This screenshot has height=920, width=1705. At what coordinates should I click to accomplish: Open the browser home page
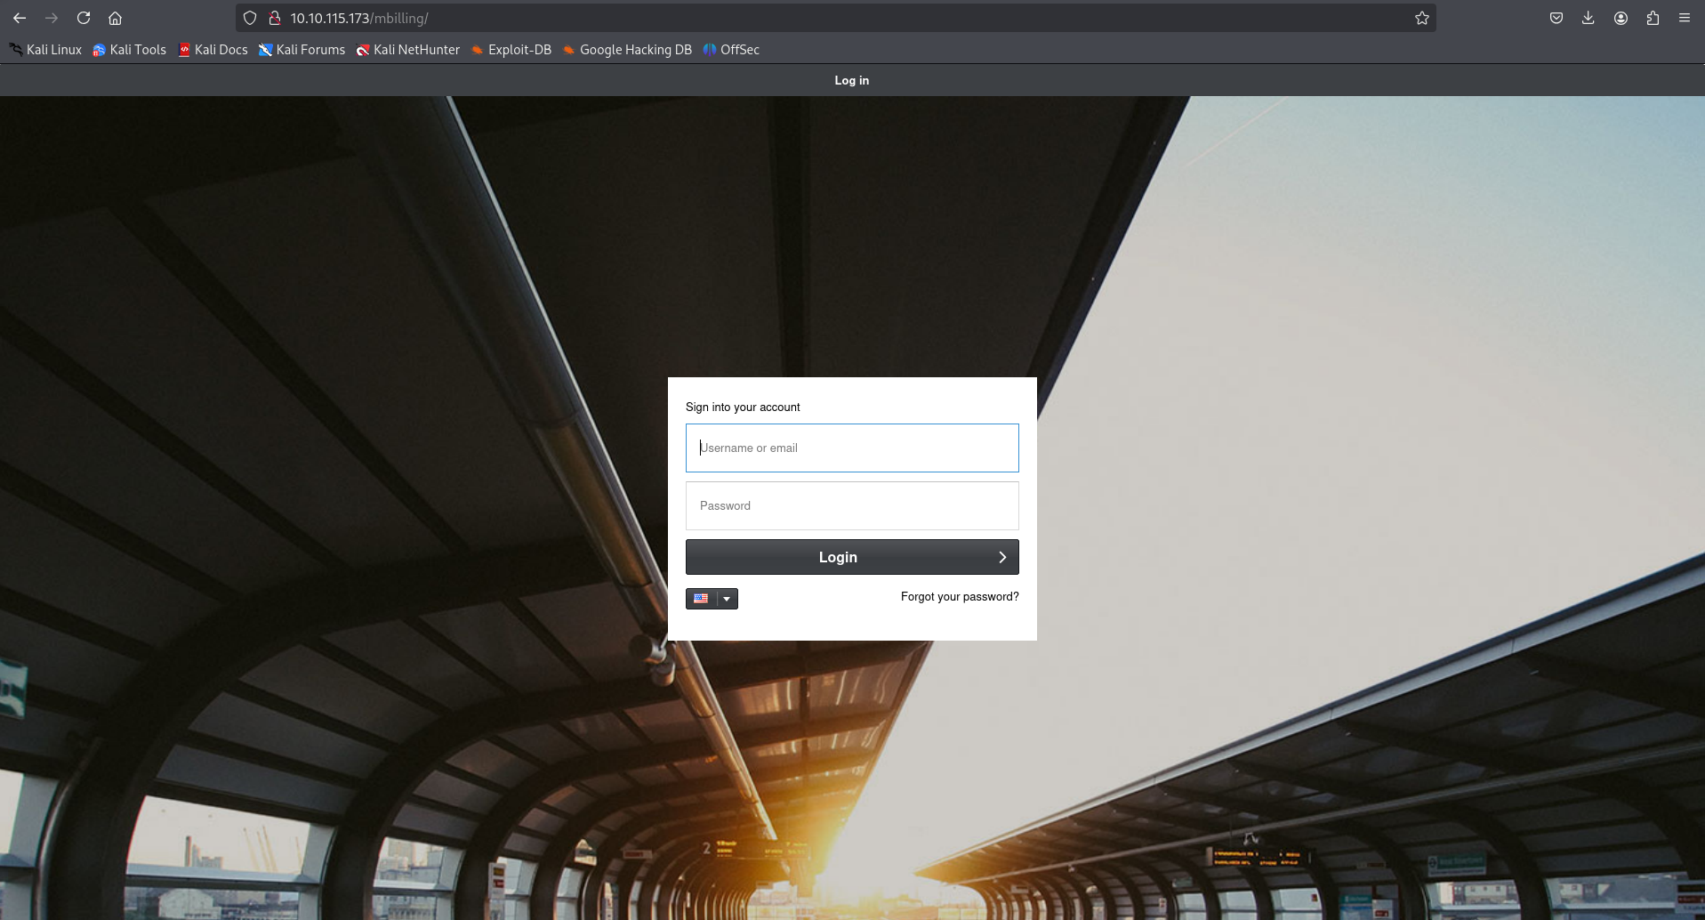tap(116, 18)
